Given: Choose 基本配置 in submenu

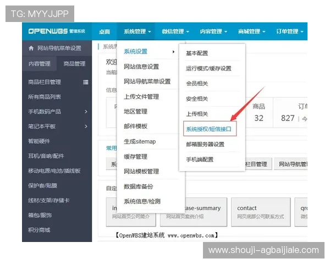Looking at the screenshot, I should click(197, 53).
